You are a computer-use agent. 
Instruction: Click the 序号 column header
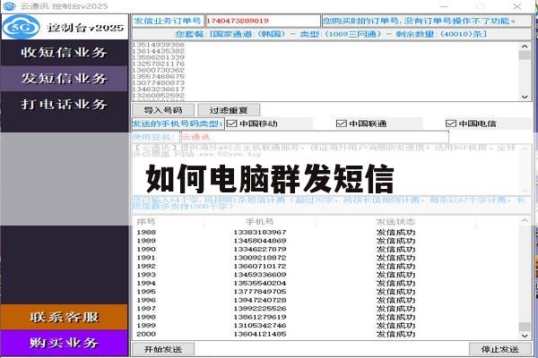[146, 222]
